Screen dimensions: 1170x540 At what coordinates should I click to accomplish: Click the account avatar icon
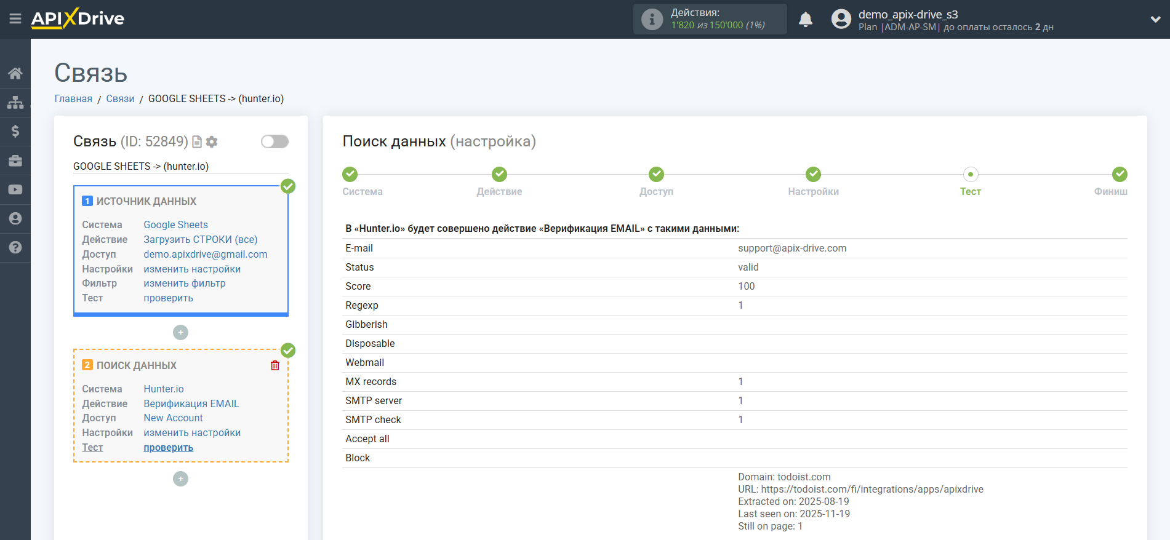tap(841, 19)
